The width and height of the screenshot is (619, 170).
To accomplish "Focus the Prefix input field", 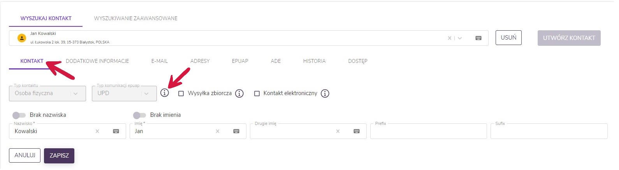I will (x=429, y=131).
